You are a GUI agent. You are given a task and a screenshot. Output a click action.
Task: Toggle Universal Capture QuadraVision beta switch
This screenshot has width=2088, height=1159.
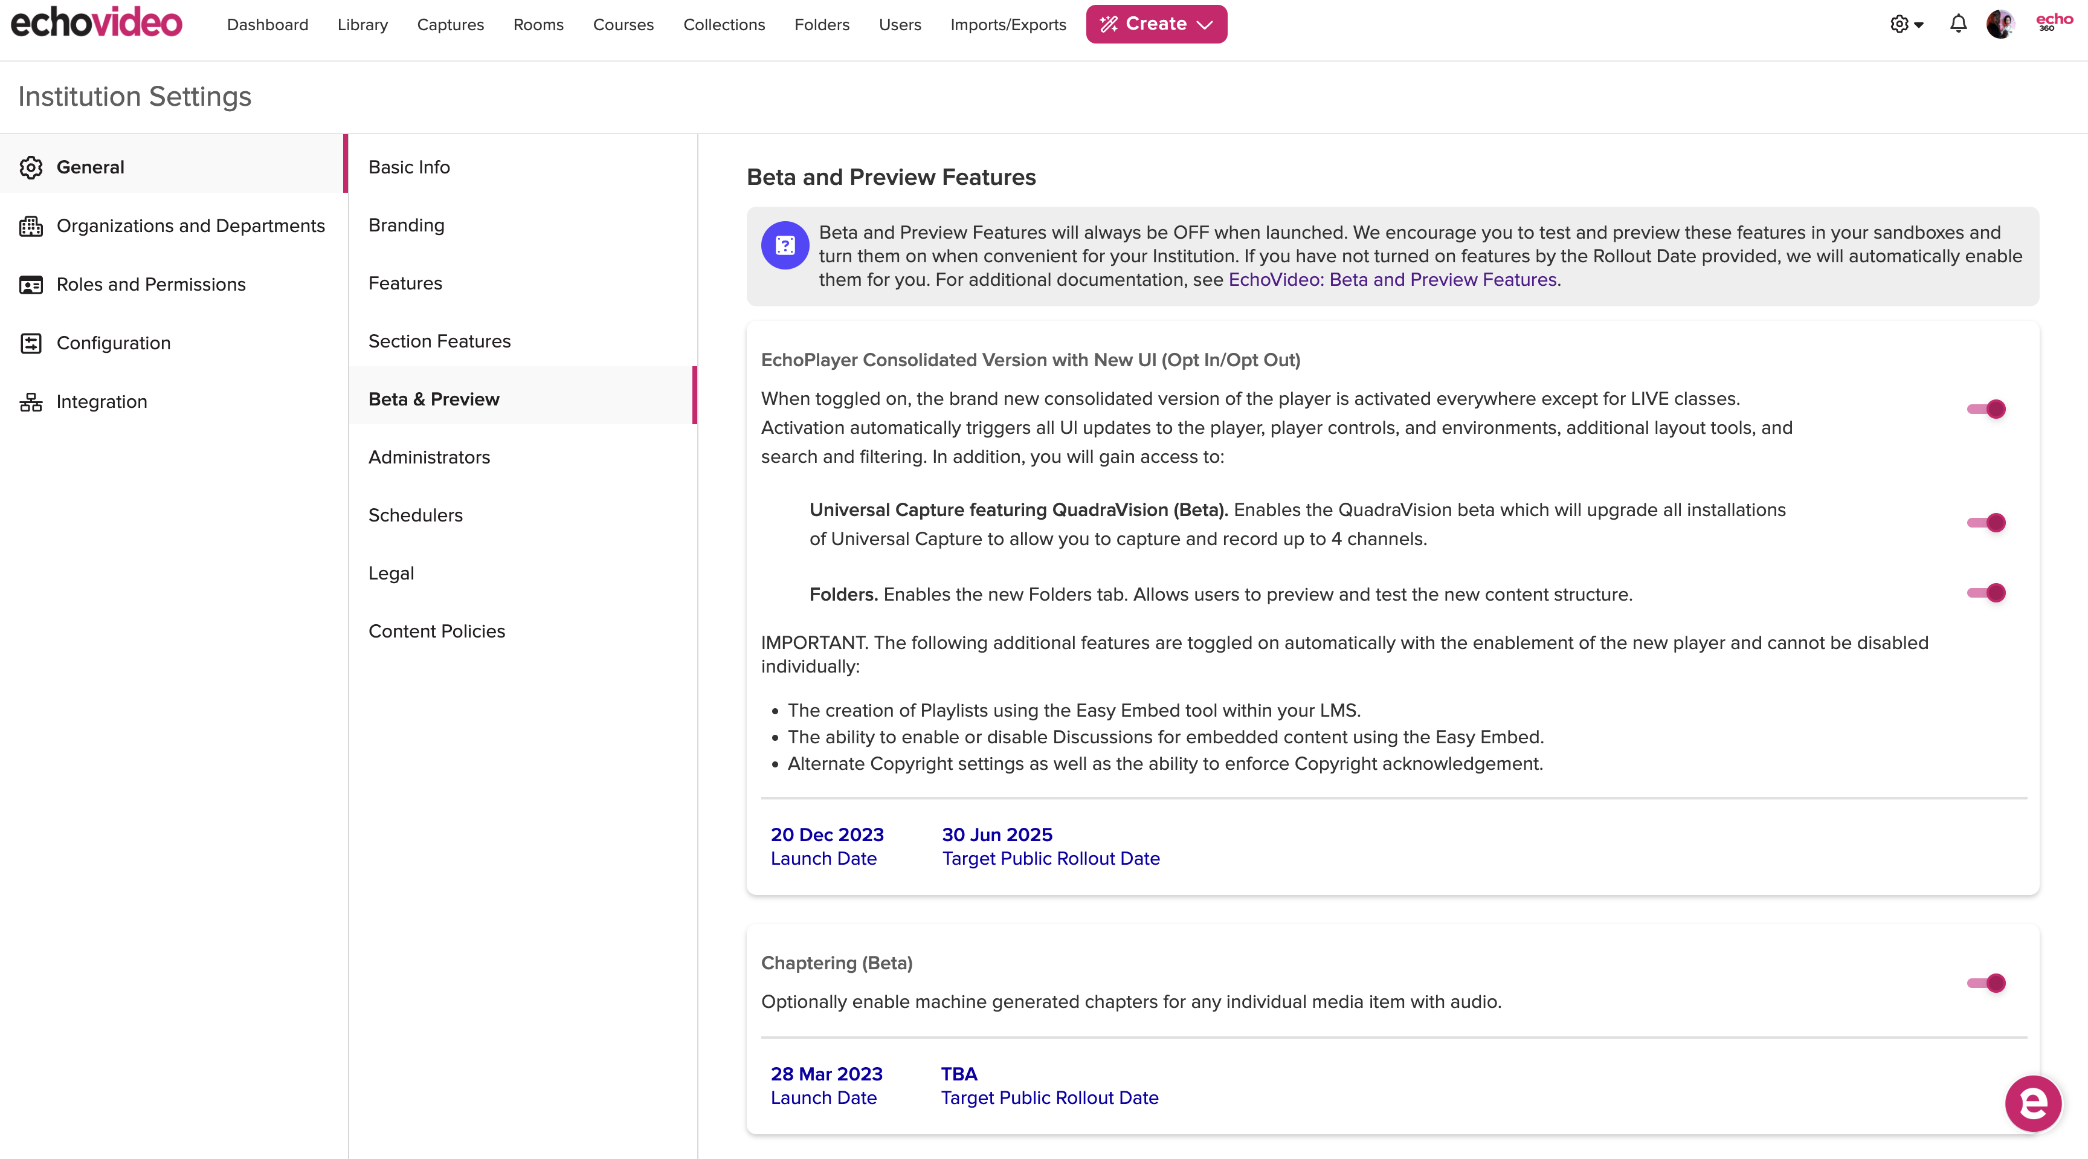(x=1986, y=523)
